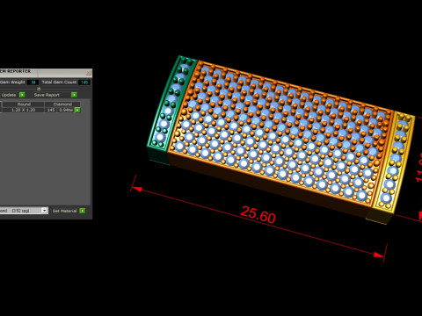Click the 25.60 dimension text
Viewport: 422px width, 316px height.
[258, 215]
